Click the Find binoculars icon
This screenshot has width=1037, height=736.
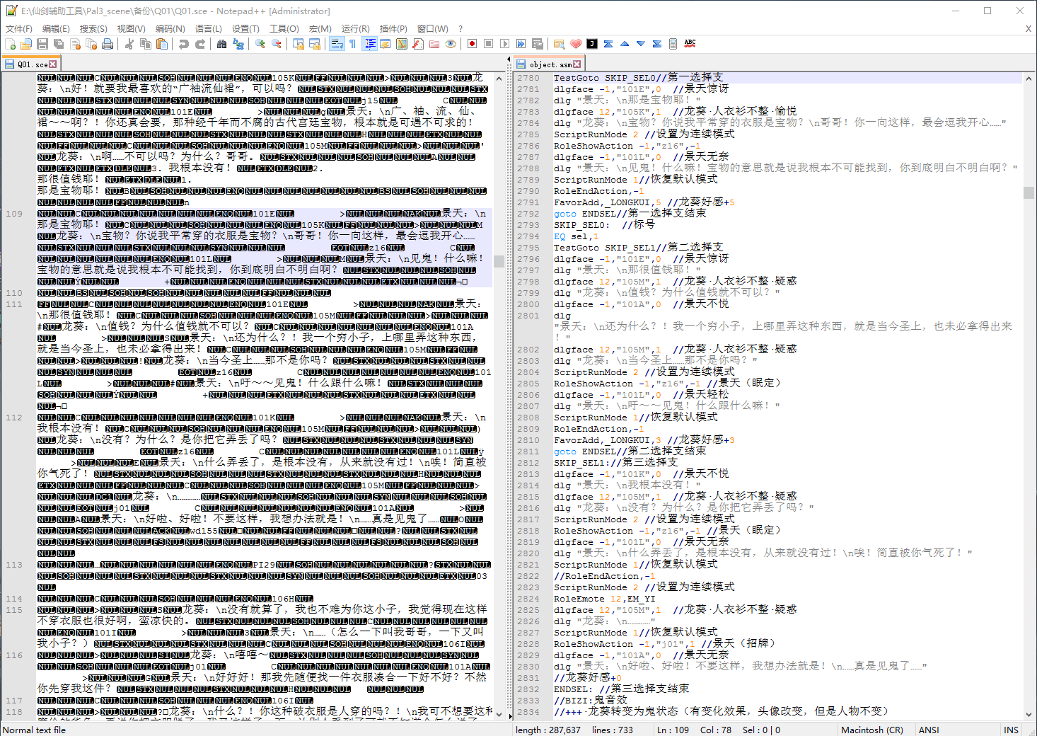(221, 44)
